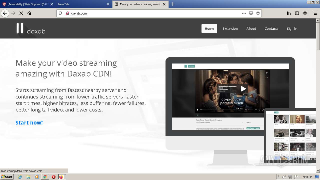Open the page actions three-dots menu

(244, 13)
